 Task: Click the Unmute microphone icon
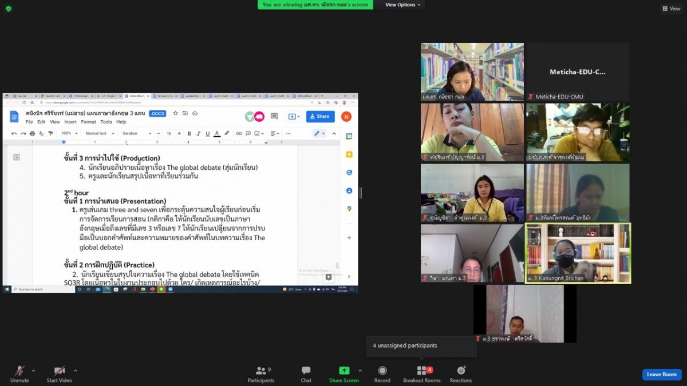[x=19, y=371]
